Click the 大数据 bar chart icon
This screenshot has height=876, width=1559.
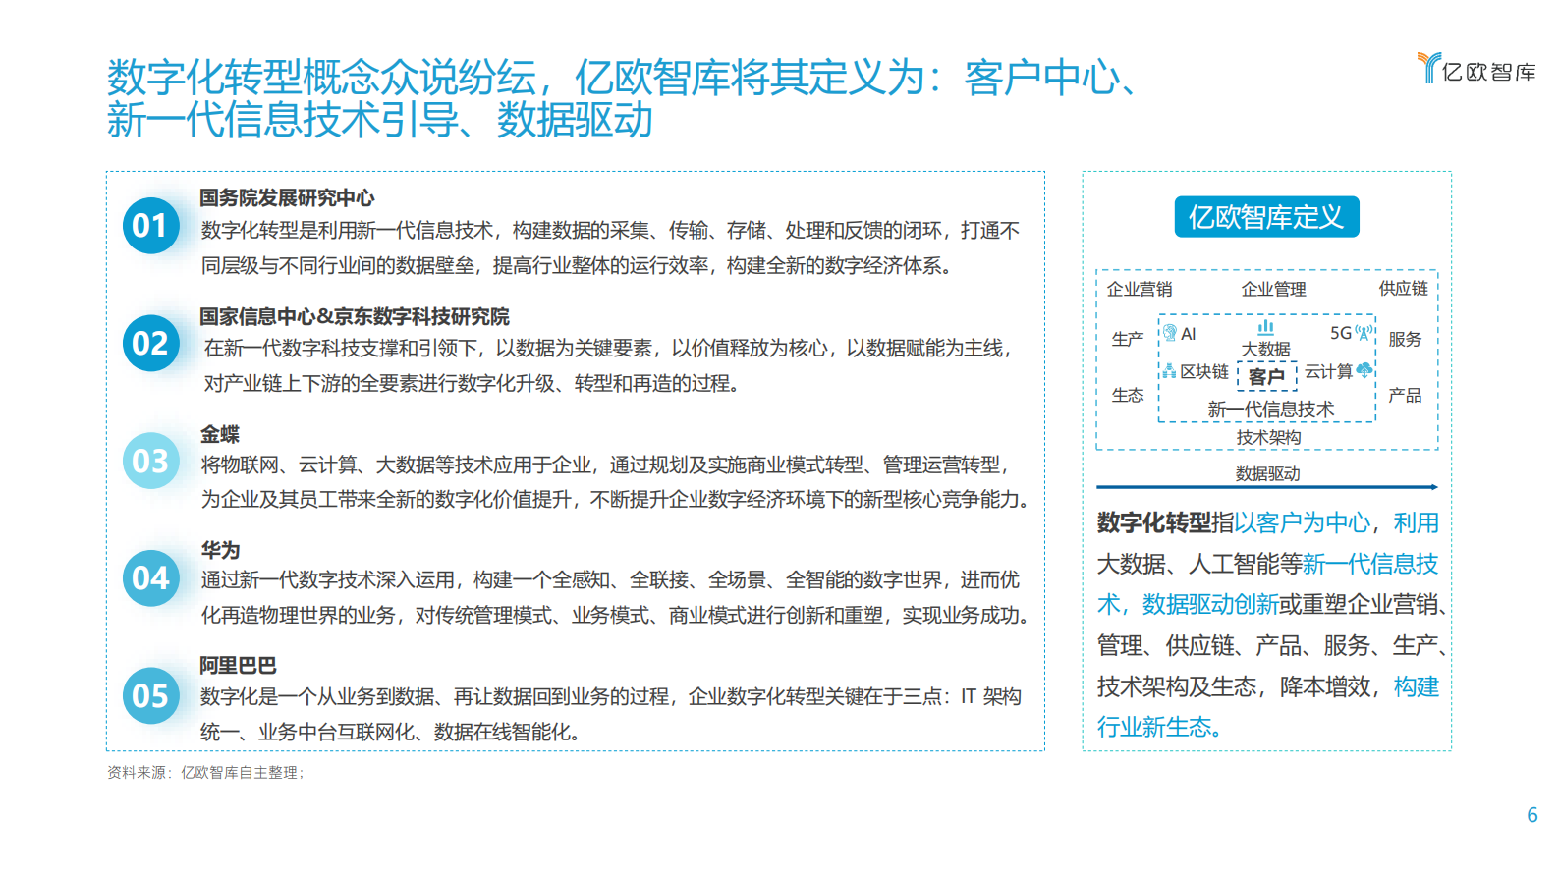click(1265, 326)
